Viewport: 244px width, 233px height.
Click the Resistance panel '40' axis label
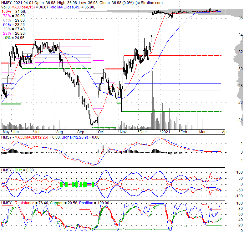[241, 220]
